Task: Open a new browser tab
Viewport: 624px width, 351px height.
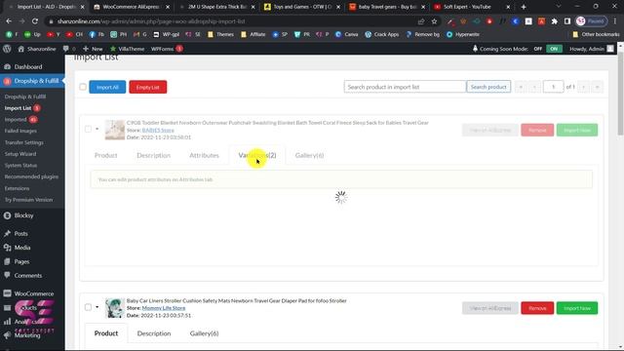Action: [x=524, y=7]
